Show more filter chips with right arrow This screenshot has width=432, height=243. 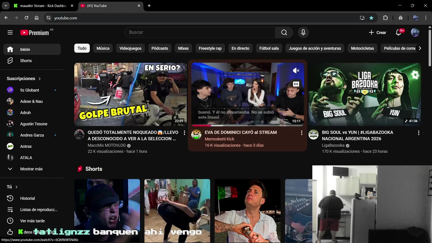point(420,48)
